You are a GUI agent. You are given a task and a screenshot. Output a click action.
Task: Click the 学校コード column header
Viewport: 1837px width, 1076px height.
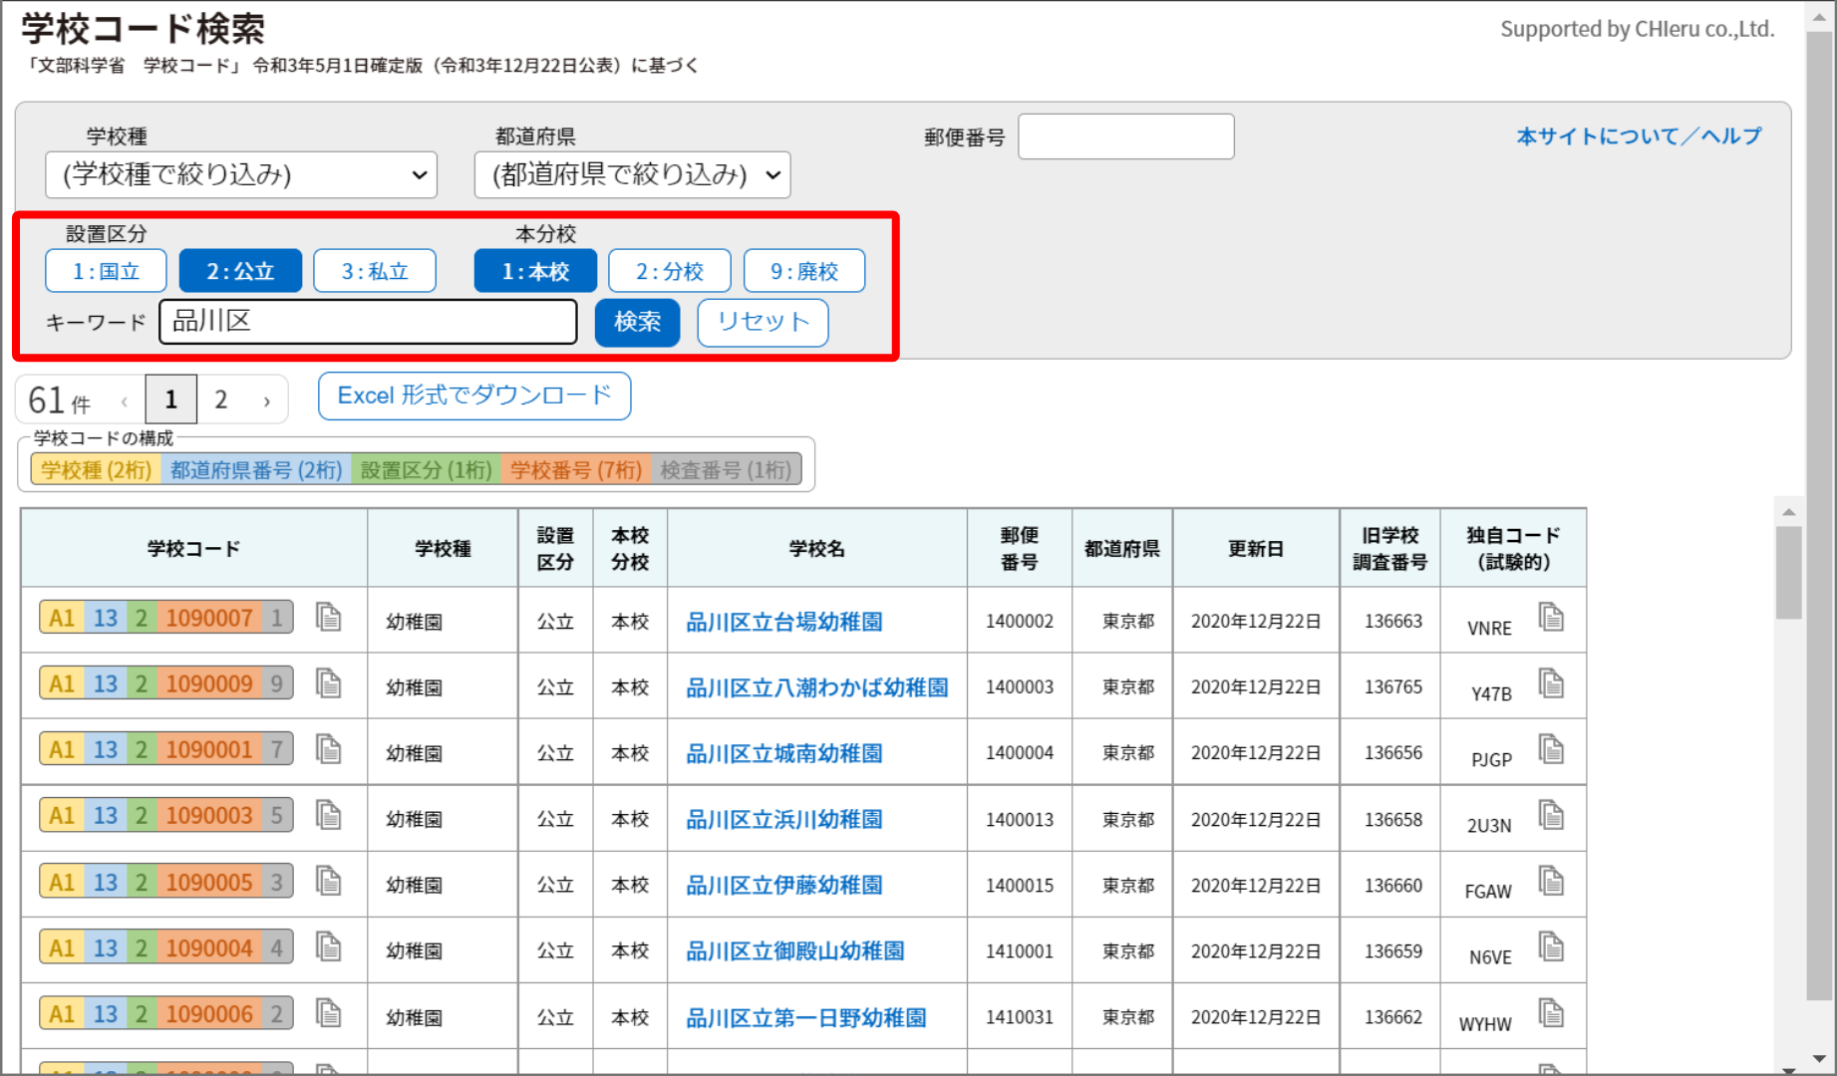coord(194,548)
